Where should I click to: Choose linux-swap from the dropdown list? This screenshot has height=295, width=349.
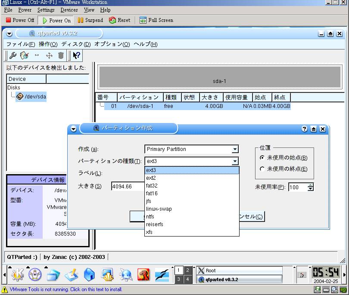[x=192, y=209]
